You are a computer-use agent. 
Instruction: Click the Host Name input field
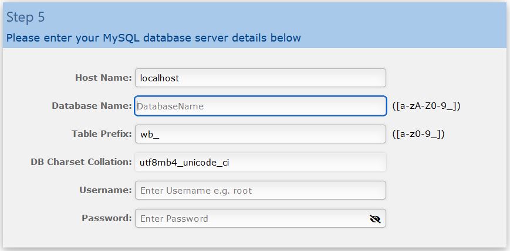click(261, 78)
